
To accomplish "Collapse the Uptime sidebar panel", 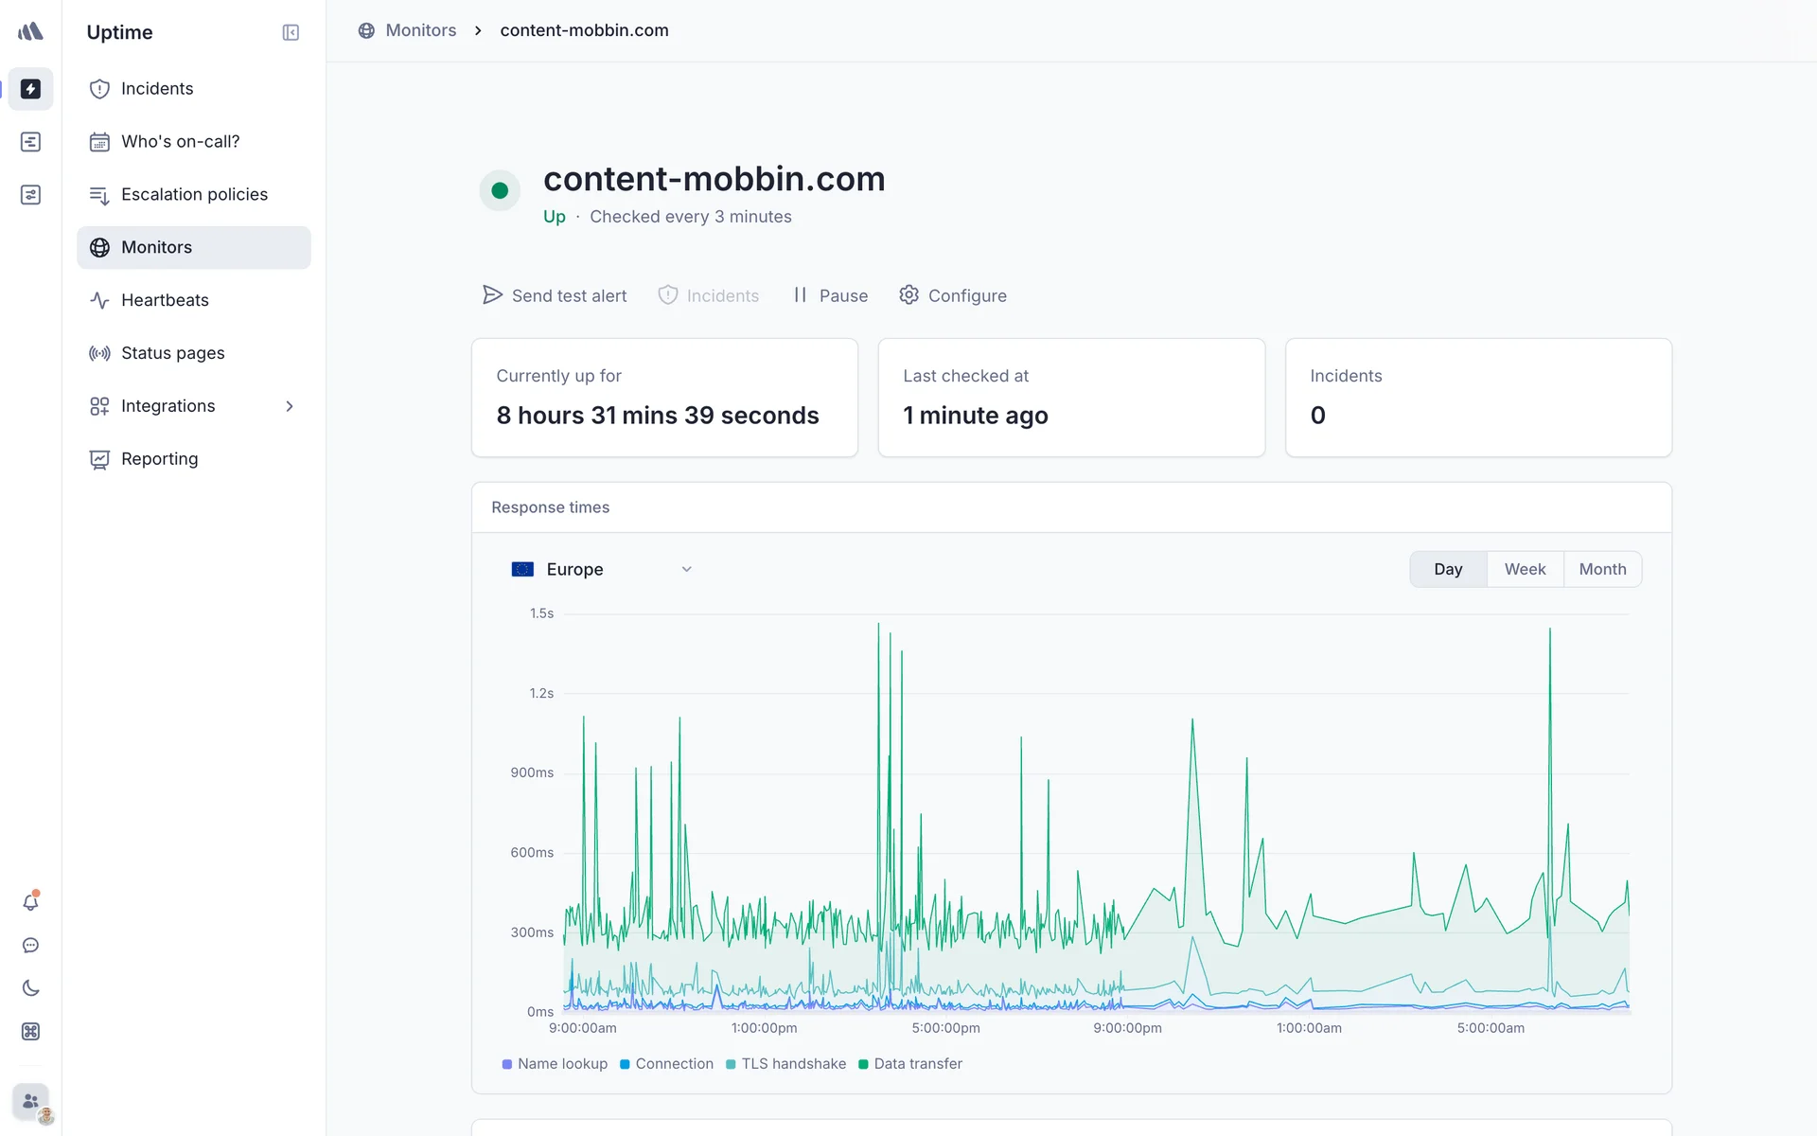I will click(291, 32).
